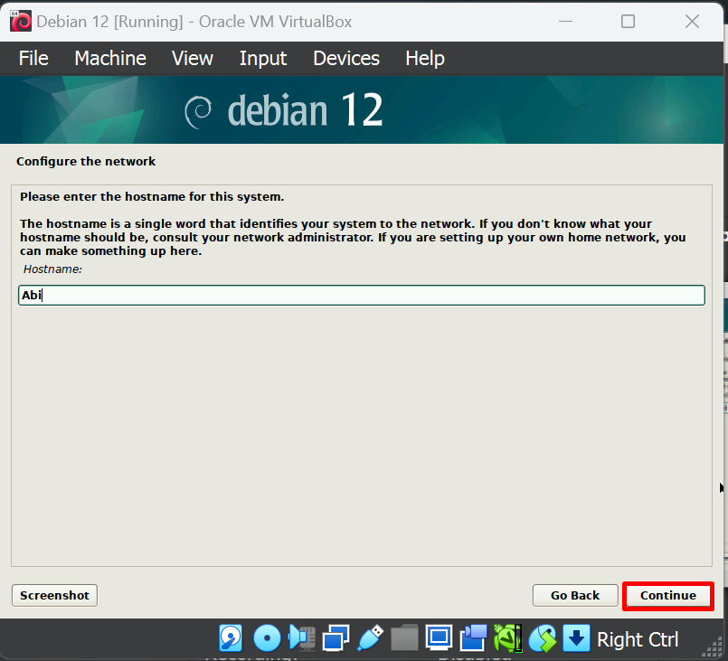The height and width of the screenshot is (661, 728).
Task: Click the USB devices status icon
Action: click(371, 638)
